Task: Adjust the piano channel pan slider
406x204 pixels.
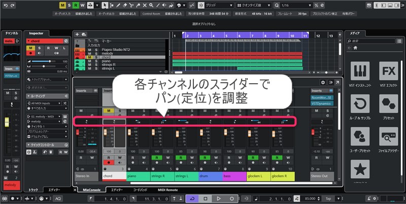Action: [138, 122]
